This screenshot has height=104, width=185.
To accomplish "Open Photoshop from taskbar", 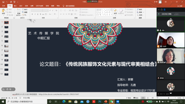I will 100,101.
